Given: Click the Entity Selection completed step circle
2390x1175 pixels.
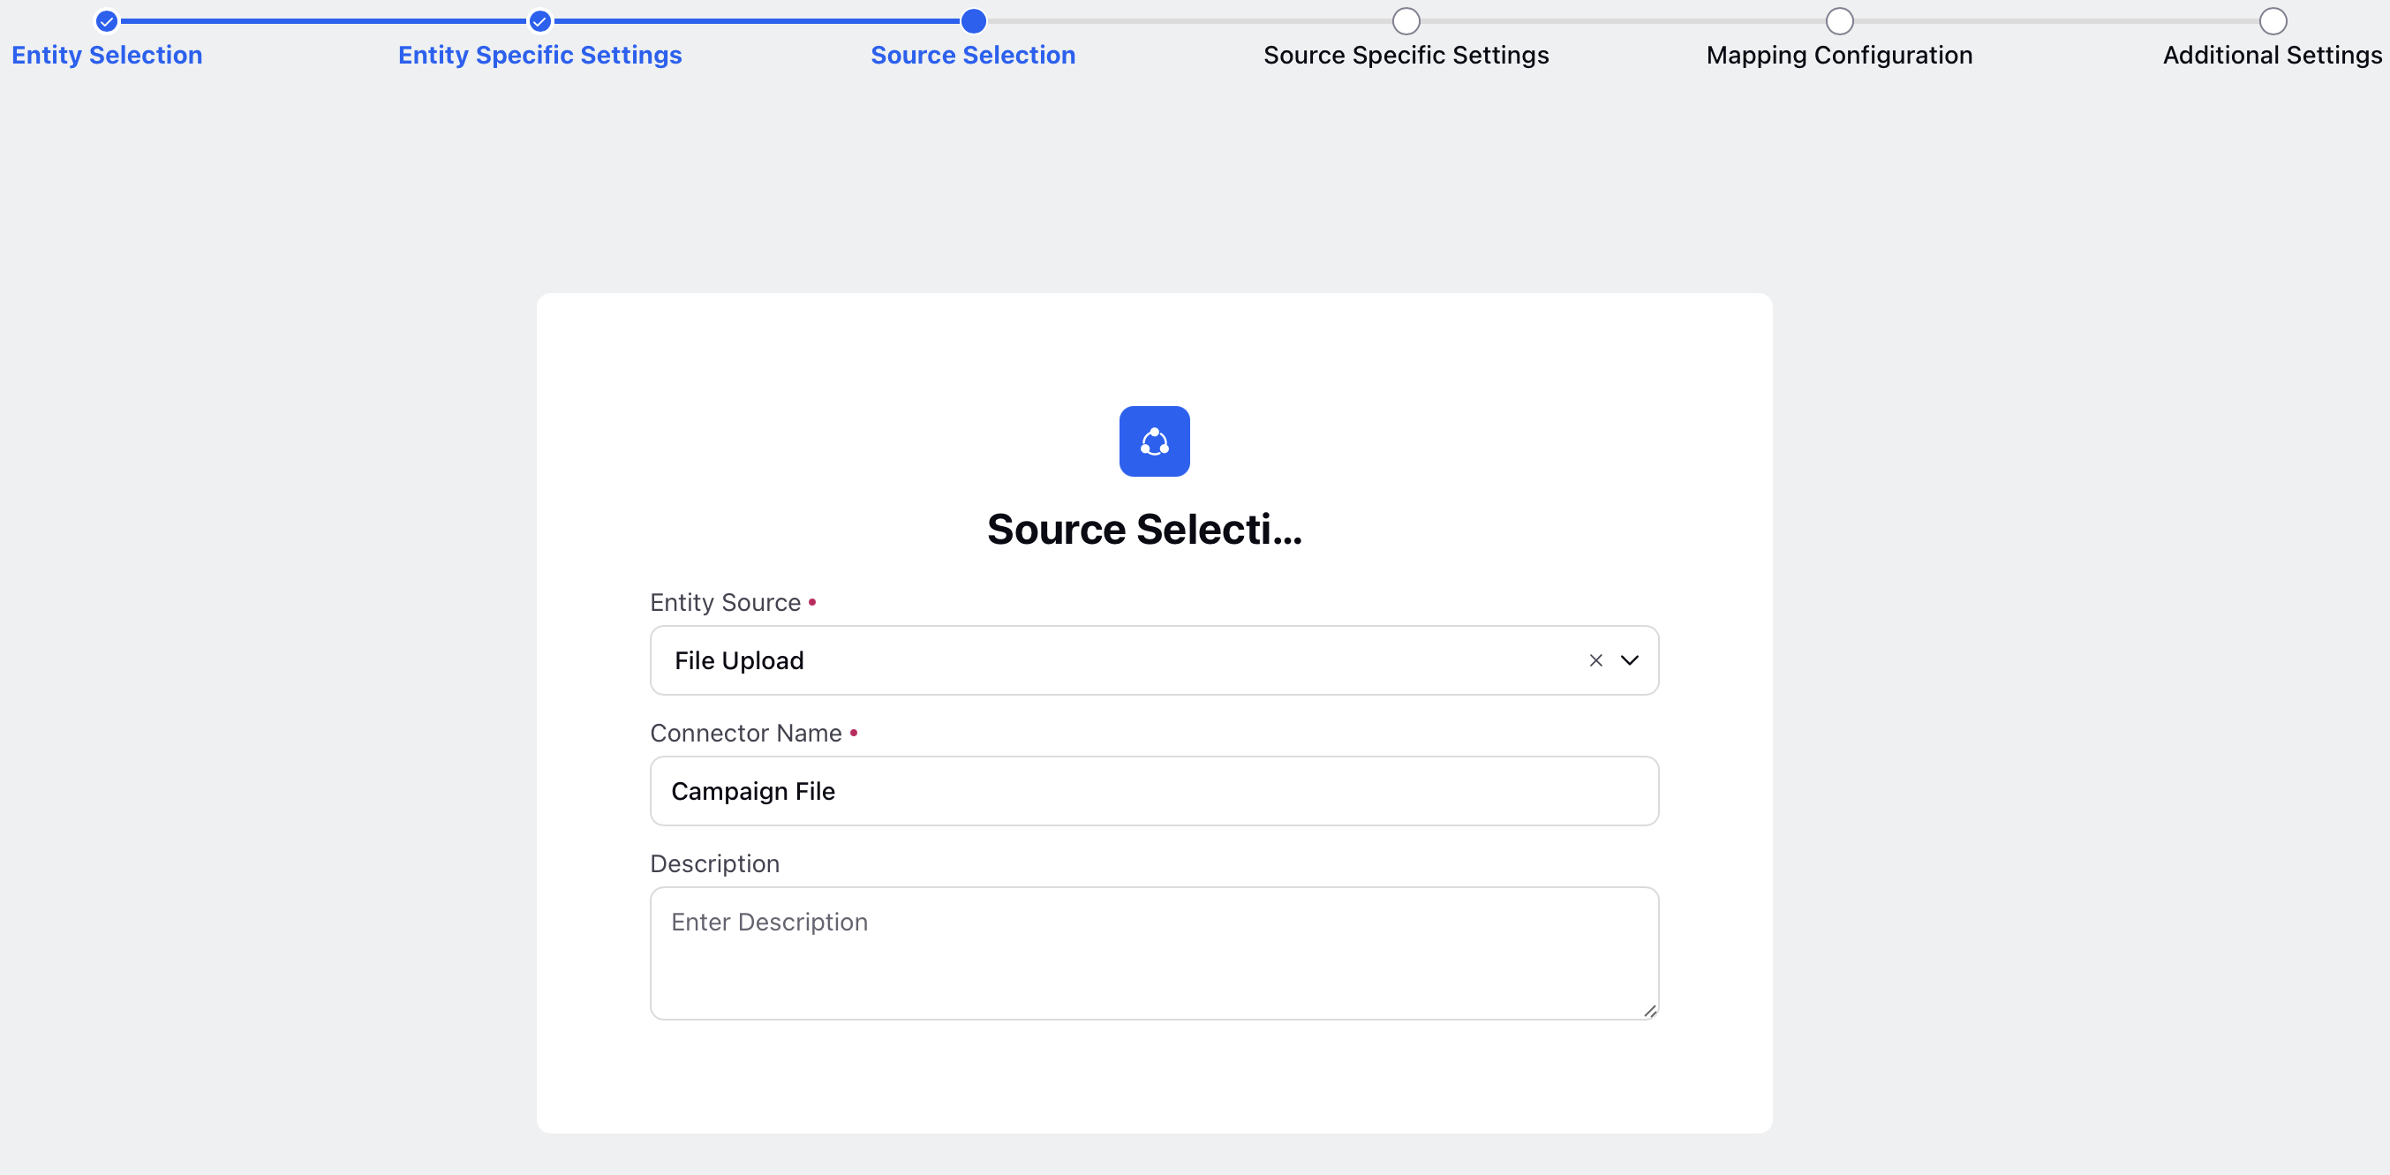Looking at the screenshot, I should pyautogui.click(x=107, y=20).
